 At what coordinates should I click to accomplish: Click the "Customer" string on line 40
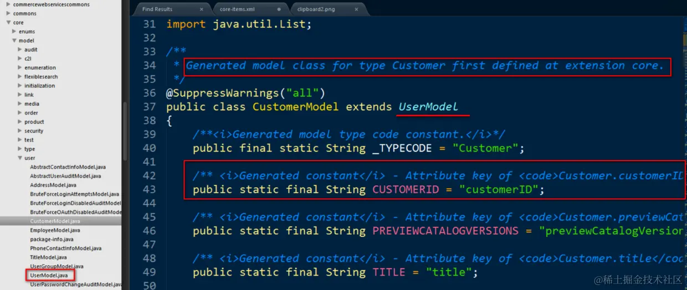click(x=485, y=148)
